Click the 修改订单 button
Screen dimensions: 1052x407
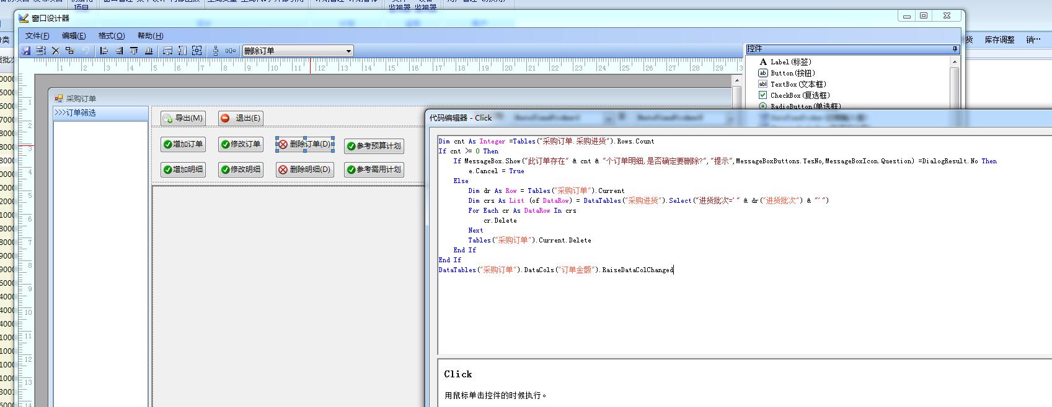click(241, 144)
